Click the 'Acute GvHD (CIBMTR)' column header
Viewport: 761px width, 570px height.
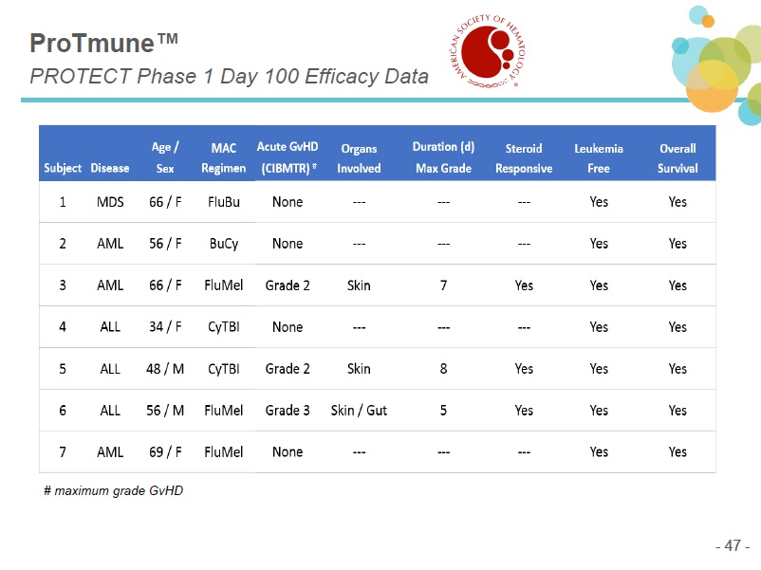(x=288, y=157)
